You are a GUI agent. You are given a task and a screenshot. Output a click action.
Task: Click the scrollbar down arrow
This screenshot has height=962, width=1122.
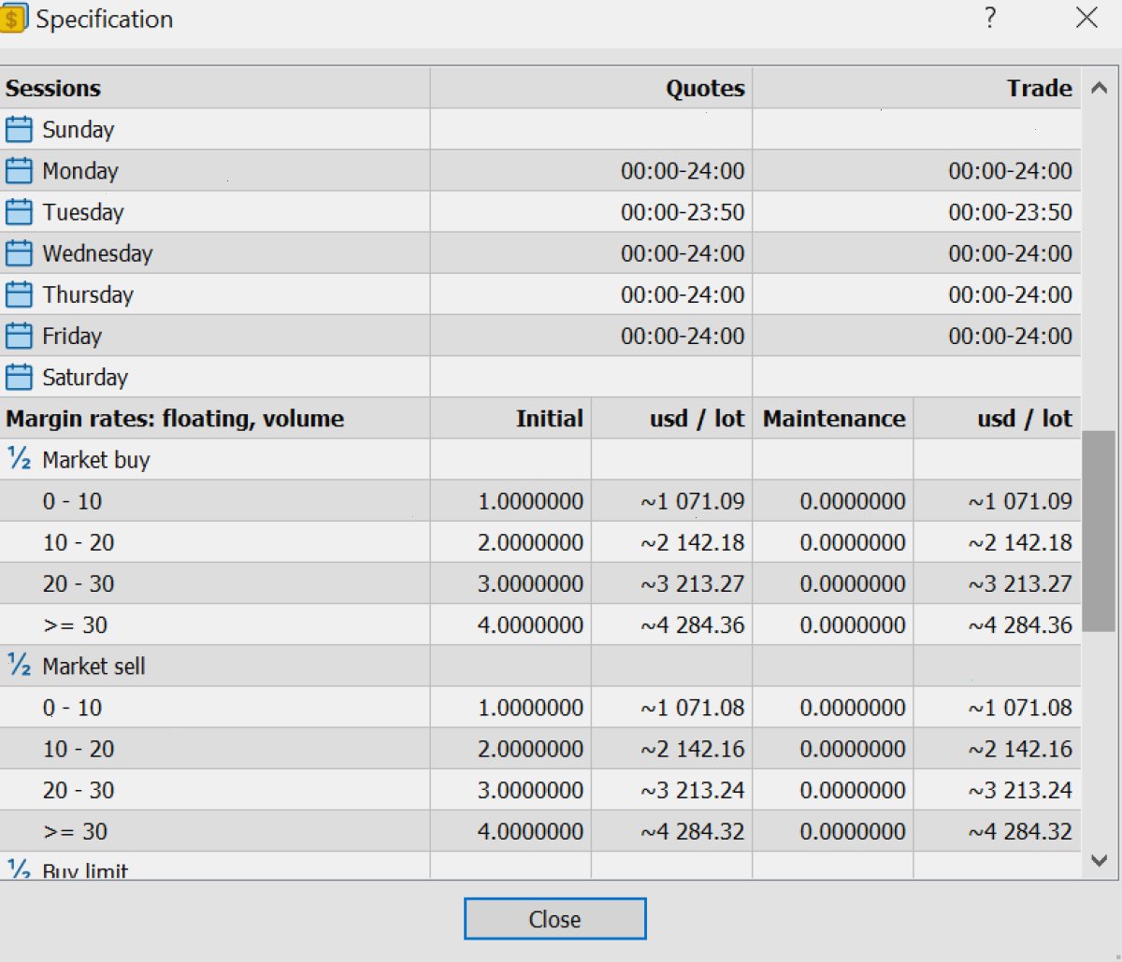pyautogui.click(x=1100, y=860)
